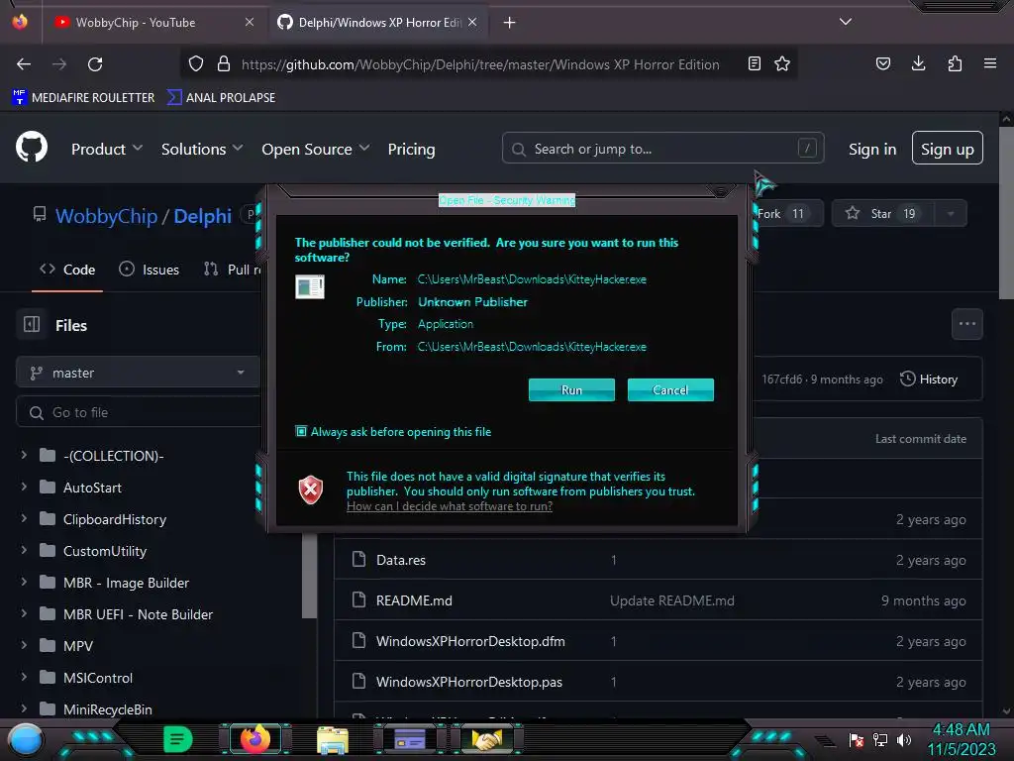The height and width of the screenshot is (761, 1014).
Task: Open the Star list dropdown arrow
Action: 951,214
